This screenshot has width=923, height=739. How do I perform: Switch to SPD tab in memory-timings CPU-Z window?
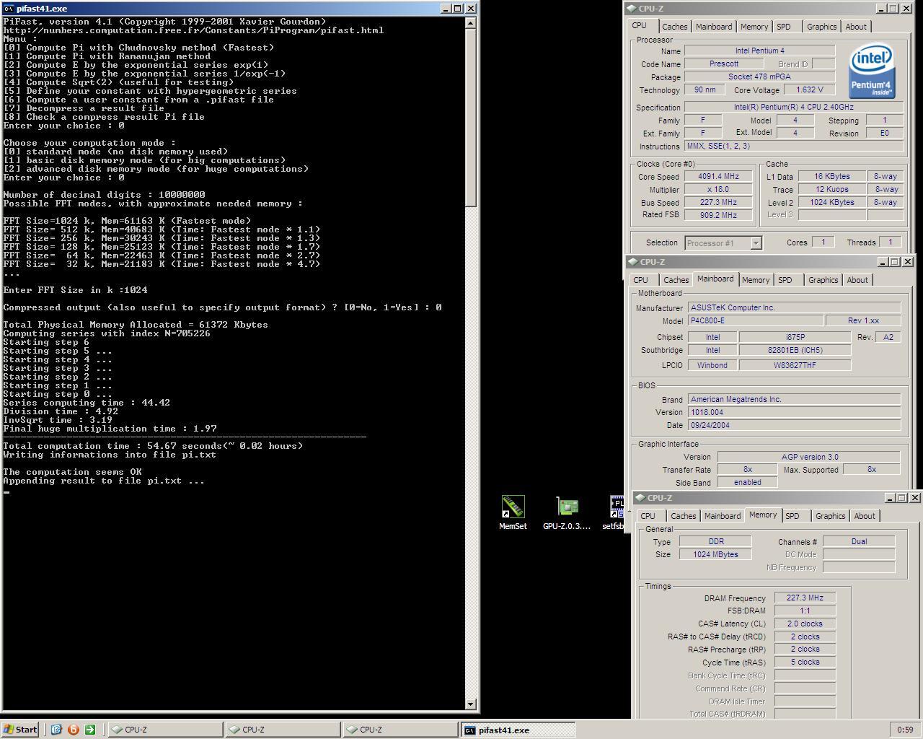(x=792, y=516)
